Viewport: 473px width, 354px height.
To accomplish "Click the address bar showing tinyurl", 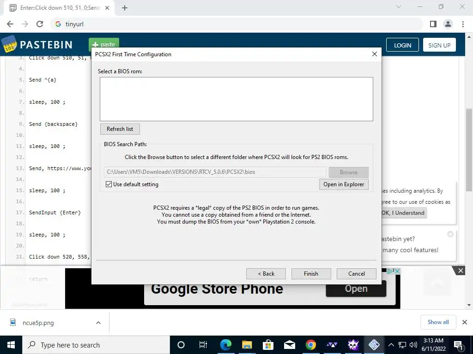I will coord(237,24).
